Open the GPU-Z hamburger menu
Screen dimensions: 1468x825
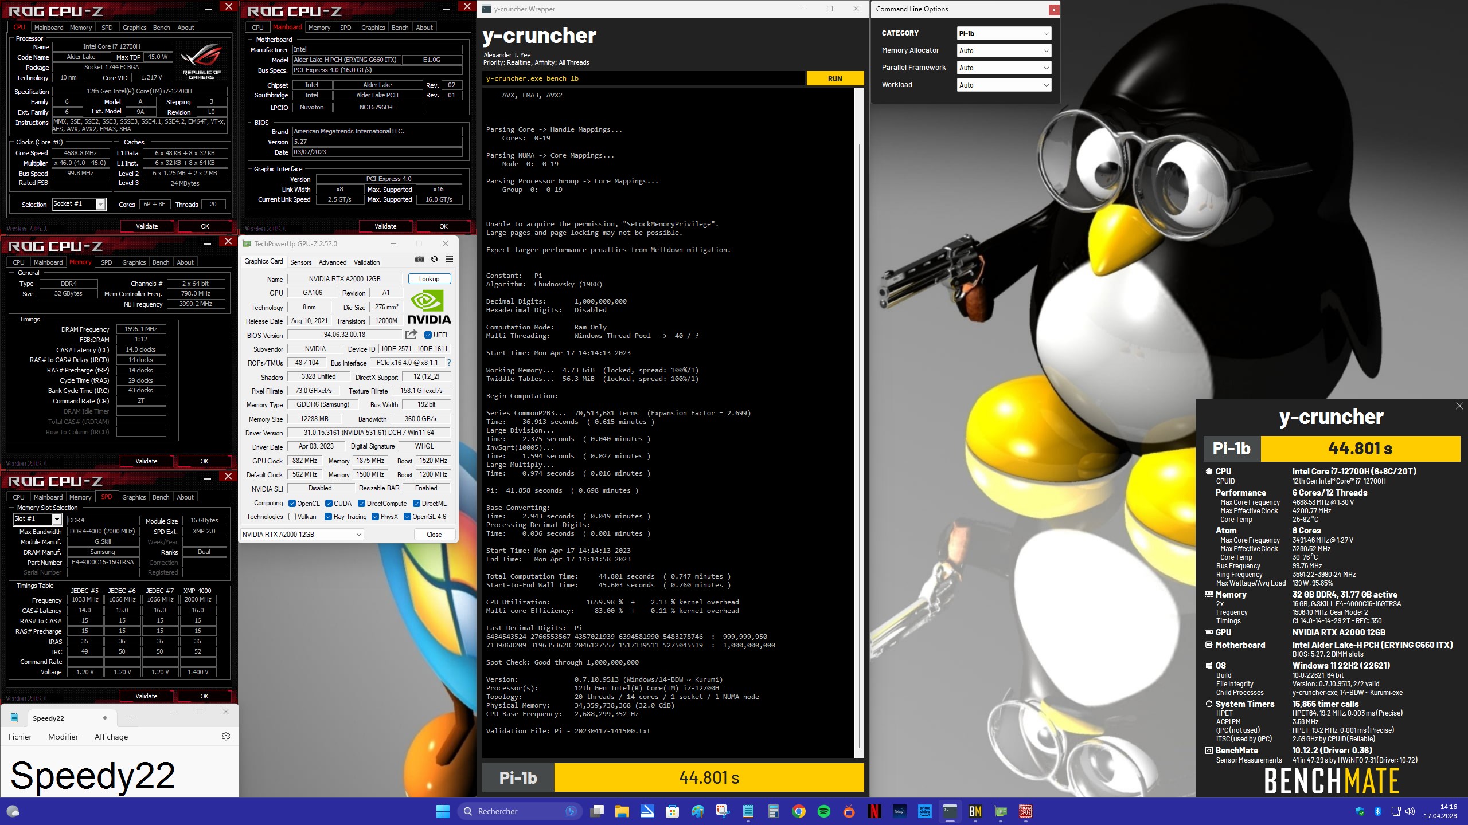pos(450,260)
